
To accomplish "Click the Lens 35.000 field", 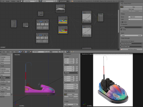I will [x=71, y=104].
